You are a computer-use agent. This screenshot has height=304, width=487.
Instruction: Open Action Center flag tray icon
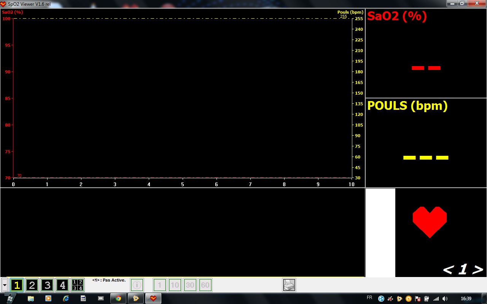(418, 299)
